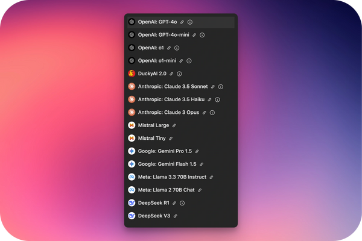Click the DuckyAI duck logo icon
The width and height of the screenshot is (362, 241).
point(132,74)
